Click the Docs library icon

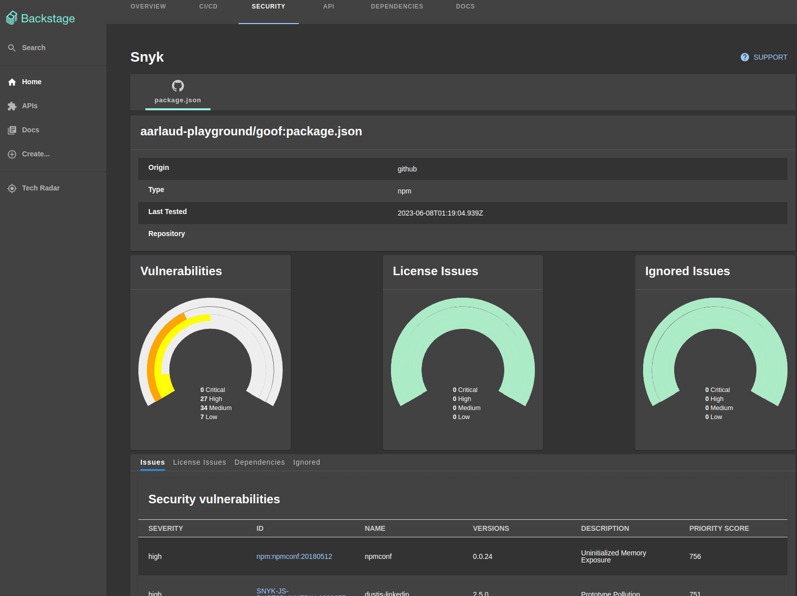point(12,130)
